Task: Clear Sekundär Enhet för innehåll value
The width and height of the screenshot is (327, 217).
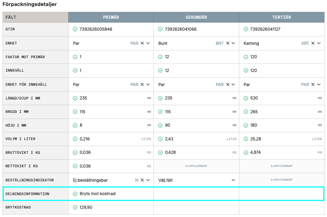Action: [228, 85]
